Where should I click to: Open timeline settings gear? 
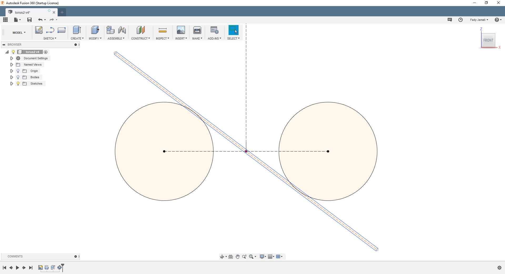(x=499, y=268)
